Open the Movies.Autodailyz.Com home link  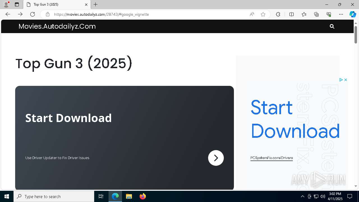[57, 26]
